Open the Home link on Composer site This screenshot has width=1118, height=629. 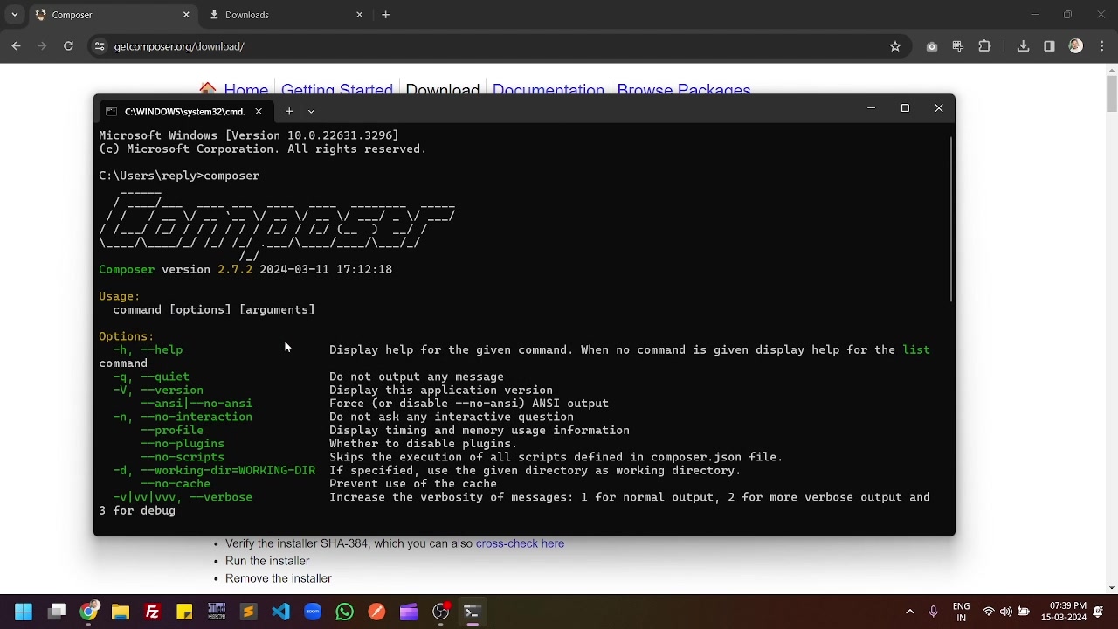245,90
